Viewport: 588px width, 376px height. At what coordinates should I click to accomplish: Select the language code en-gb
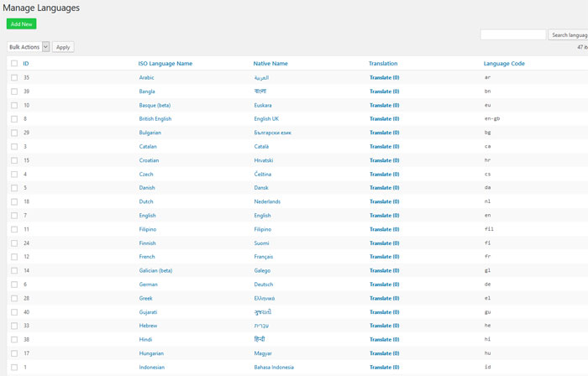pos(492,118)
